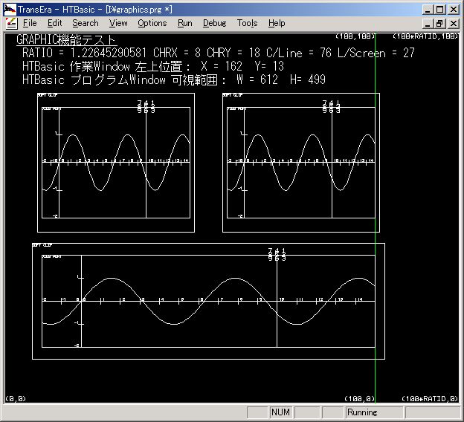Open the Help menu
This screenshot has width=464, height=422.
click(x=277, y=23)
